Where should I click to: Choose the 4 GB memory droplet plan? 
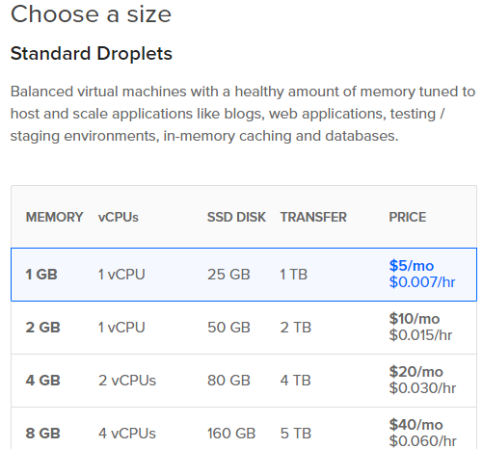click(x=244, y=381)
